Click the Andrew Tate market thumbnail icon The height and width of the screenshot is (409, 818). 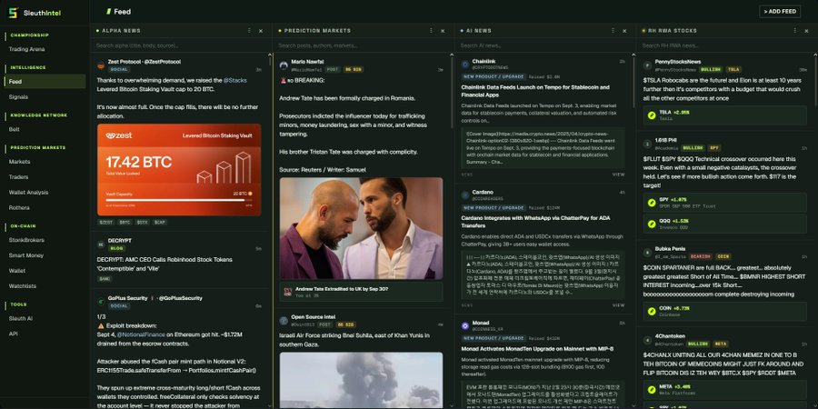click(287, 292)
